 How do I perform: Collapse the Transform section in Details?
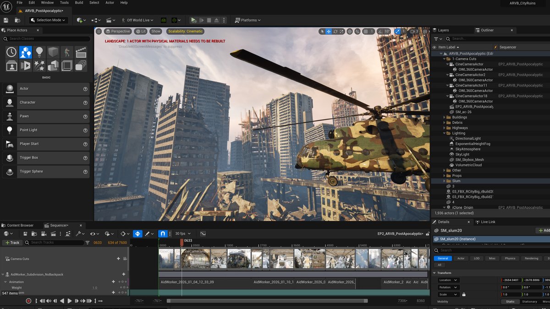[434, 273]
